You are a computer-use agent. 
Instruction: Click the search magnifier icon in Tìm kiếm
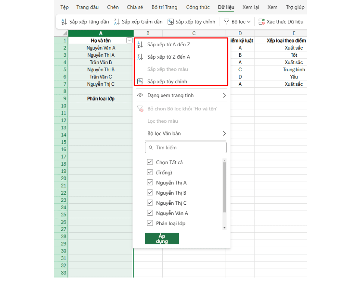[x=150, y=147]
